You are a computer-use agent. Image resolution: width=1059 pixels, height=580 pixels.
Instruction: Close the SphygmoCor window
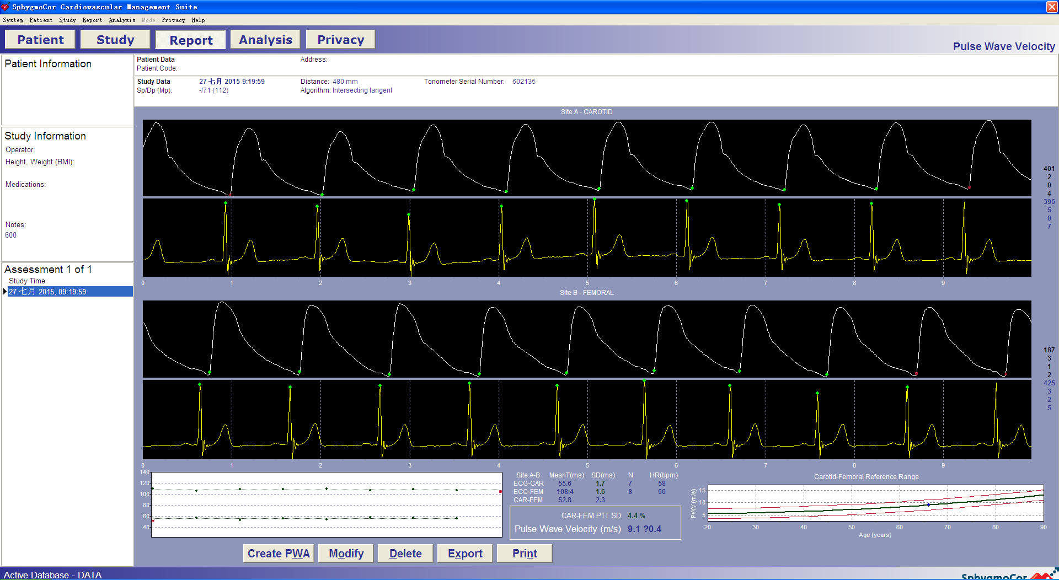(x=1052, y=7)
